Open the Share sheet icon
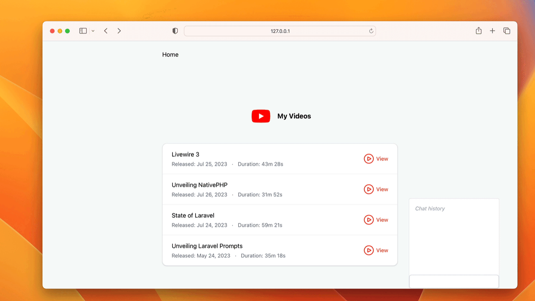This screenshot has width=535, height=301. pyautogui.click(x=479, y=31)
